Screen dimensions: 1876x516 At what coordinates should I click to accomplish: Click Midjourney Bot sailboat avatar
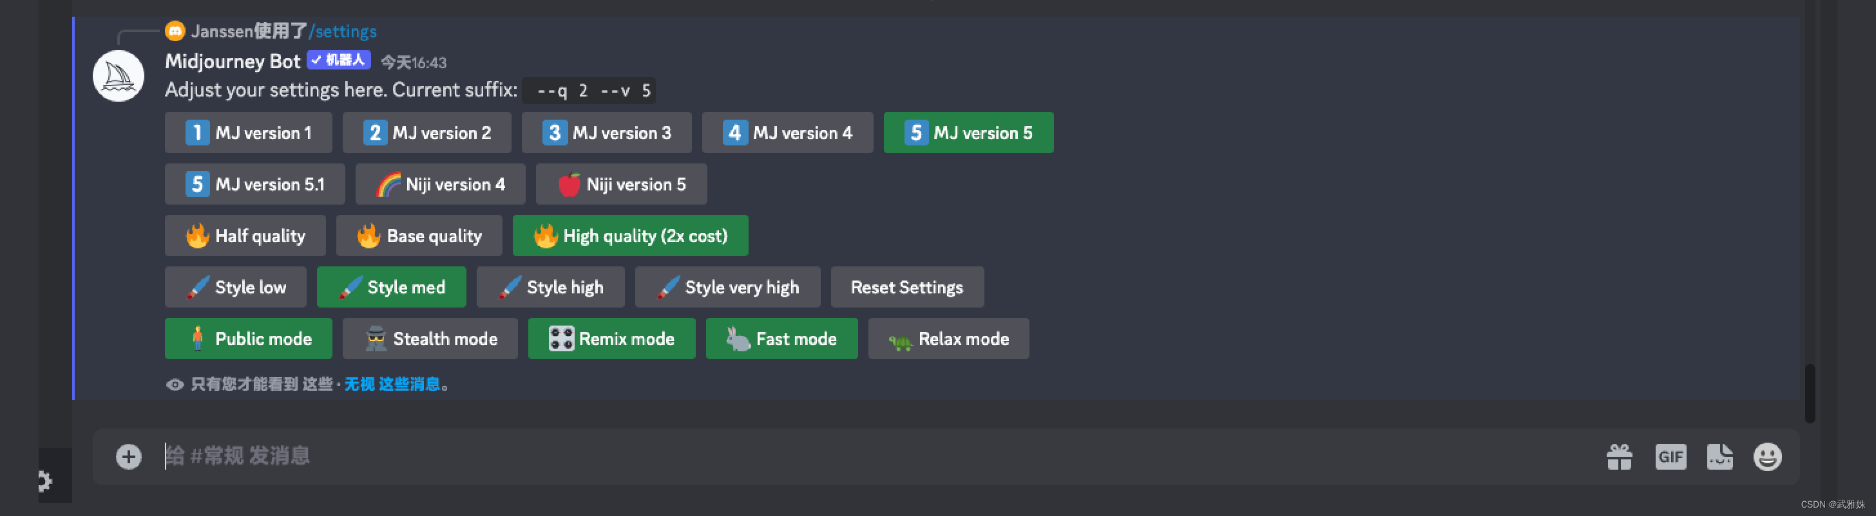119,76
